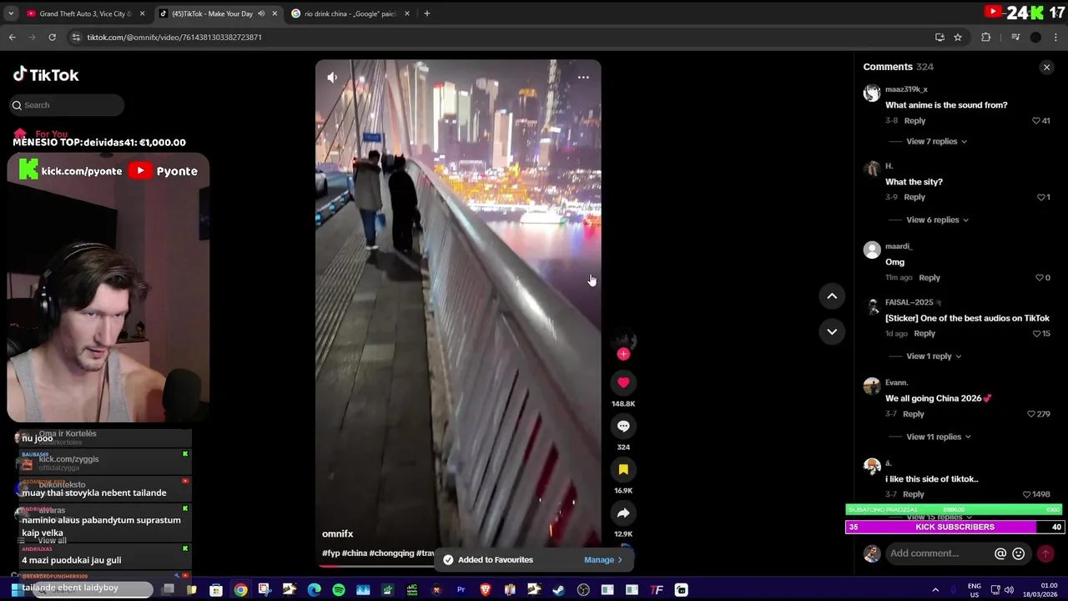The height and width of the screenshot is (601, 1068).
Task: View site information icon in address bar
Action: (x=76, y=37)
